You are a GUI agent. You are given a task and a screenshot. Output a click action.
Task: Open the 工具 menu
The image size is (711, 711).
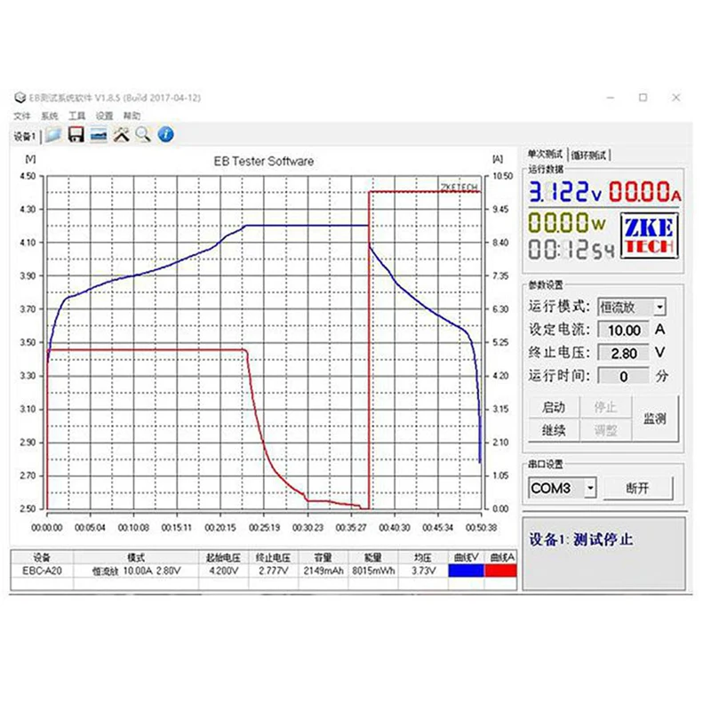pyautogui.click(x=76, y=116)
